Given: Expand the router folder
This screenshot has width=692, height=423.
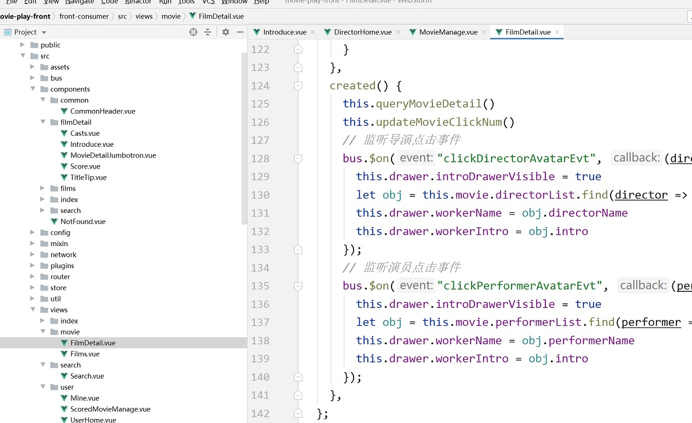Looking at the screenshot, I should pyautogui.click(x=32, y=277).
